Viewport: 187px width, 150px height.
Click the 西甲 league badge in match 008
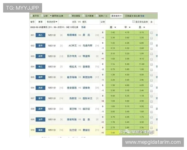pos(41,109)
